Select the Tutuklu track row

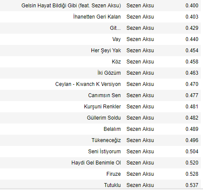coord(100,185)
